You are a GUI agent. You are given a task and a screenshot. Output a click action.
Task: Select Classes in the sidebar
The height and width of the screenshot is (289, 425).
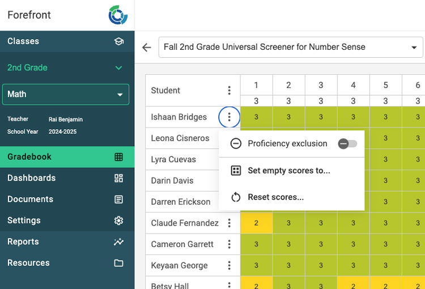coord(67,41)
